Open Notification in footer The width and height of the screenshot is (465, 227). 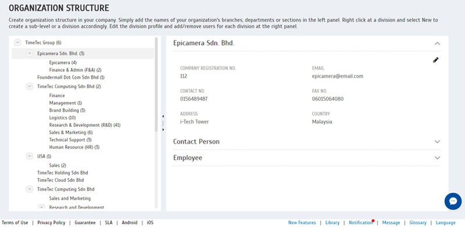click(x=360, y=222)
